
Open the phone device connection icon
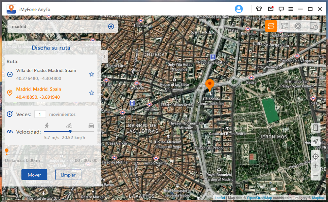click(316, 128)
